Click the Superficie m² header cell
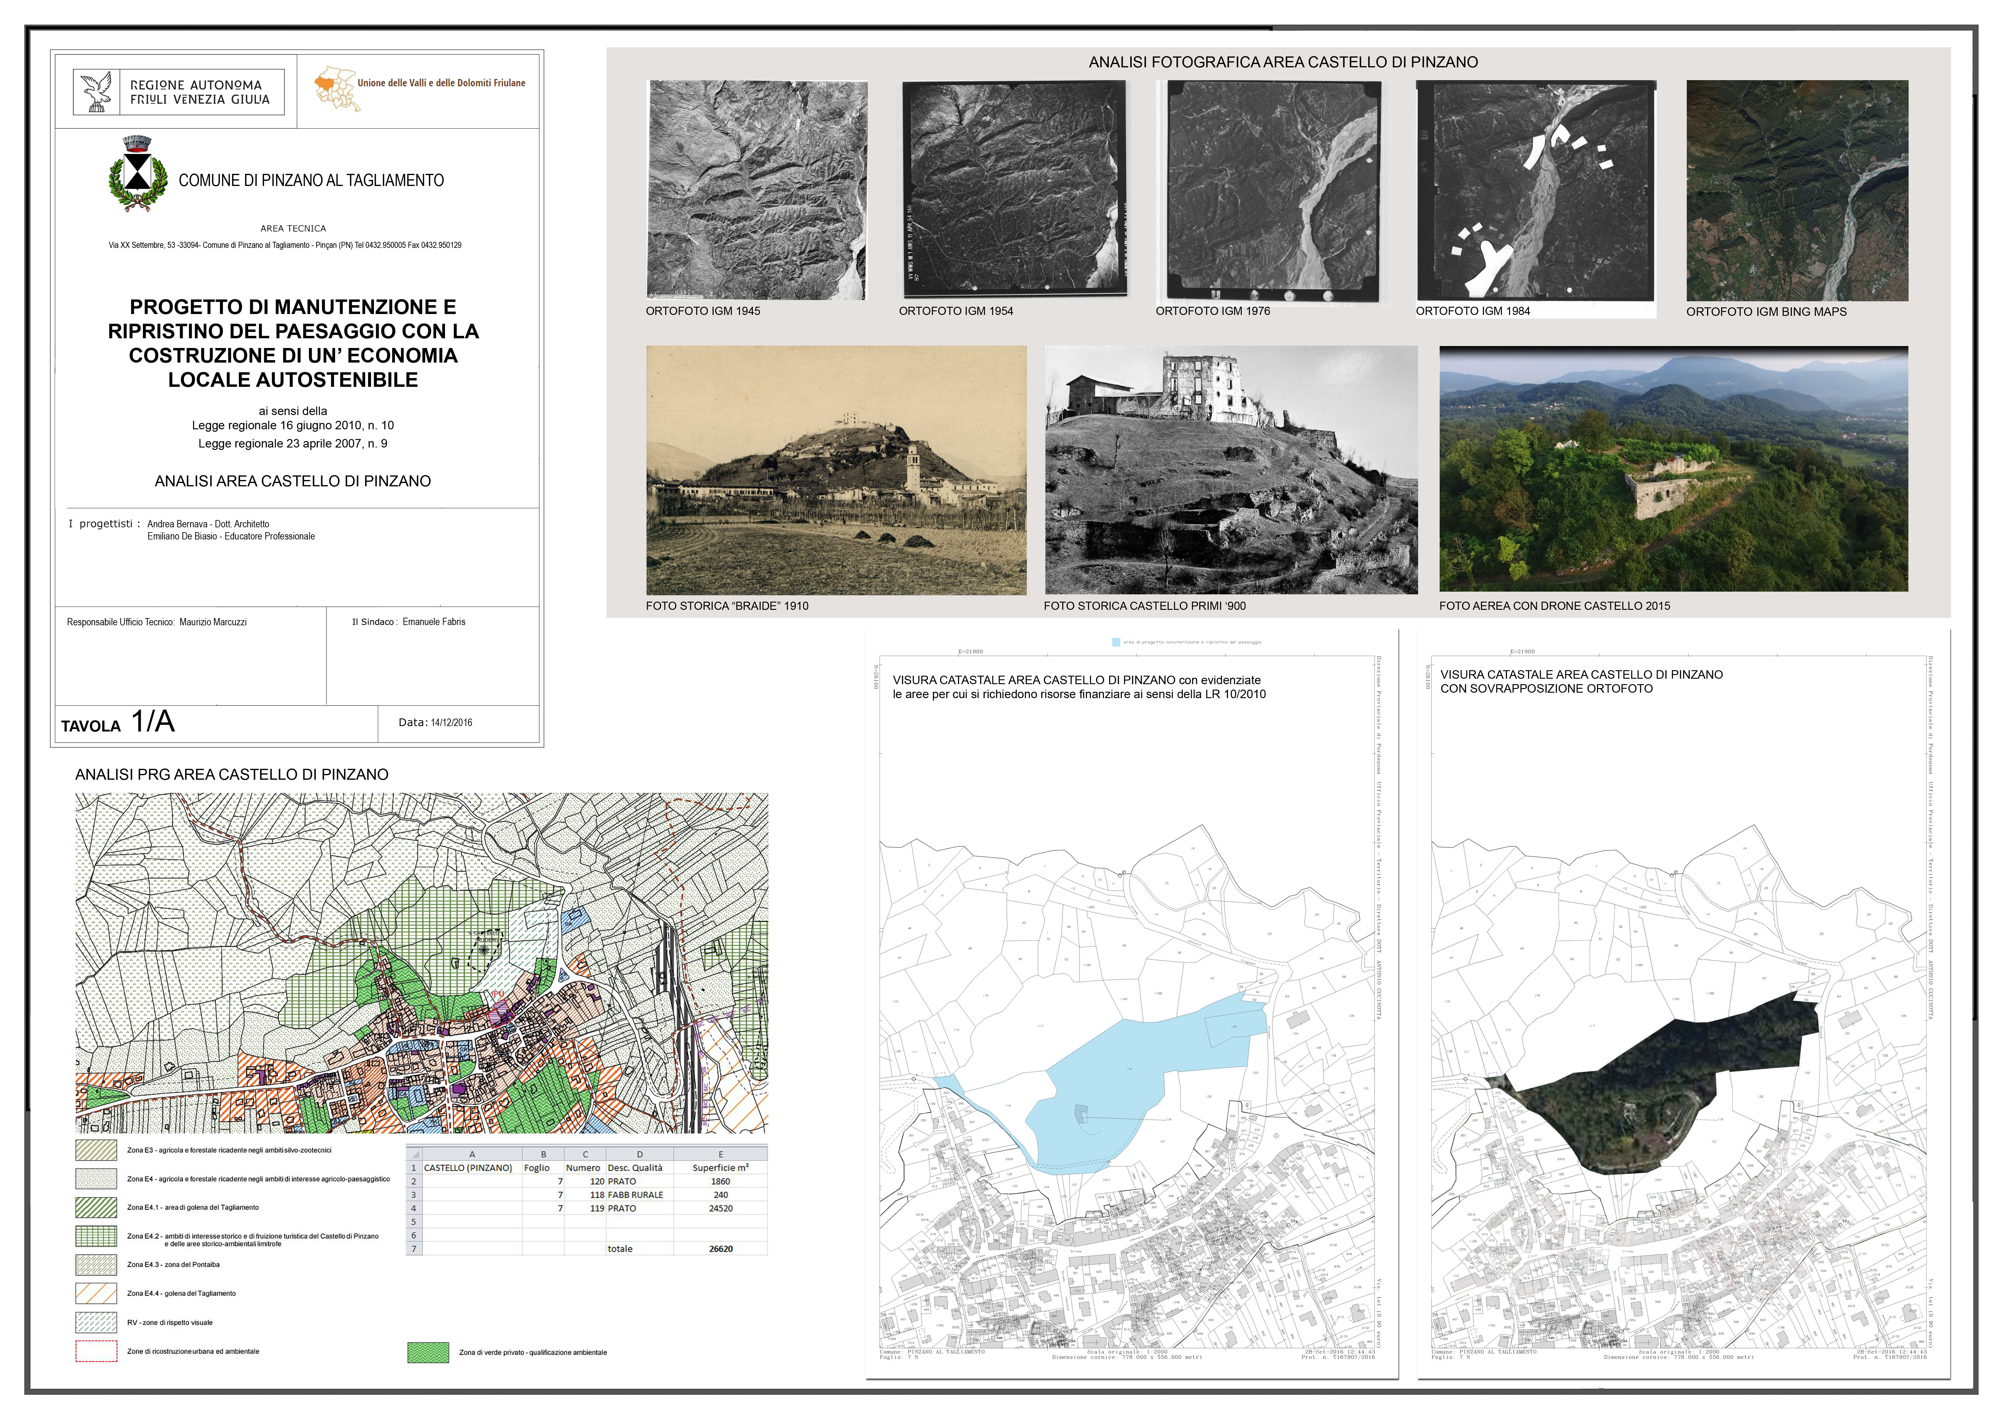The height and width of the screenshot is (1419, 2010). click(x=721, y=1167)
